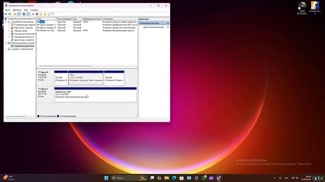The image size is (325, 182).
Task: Select Общие папки in tree
Action: (x=21, y=31)
